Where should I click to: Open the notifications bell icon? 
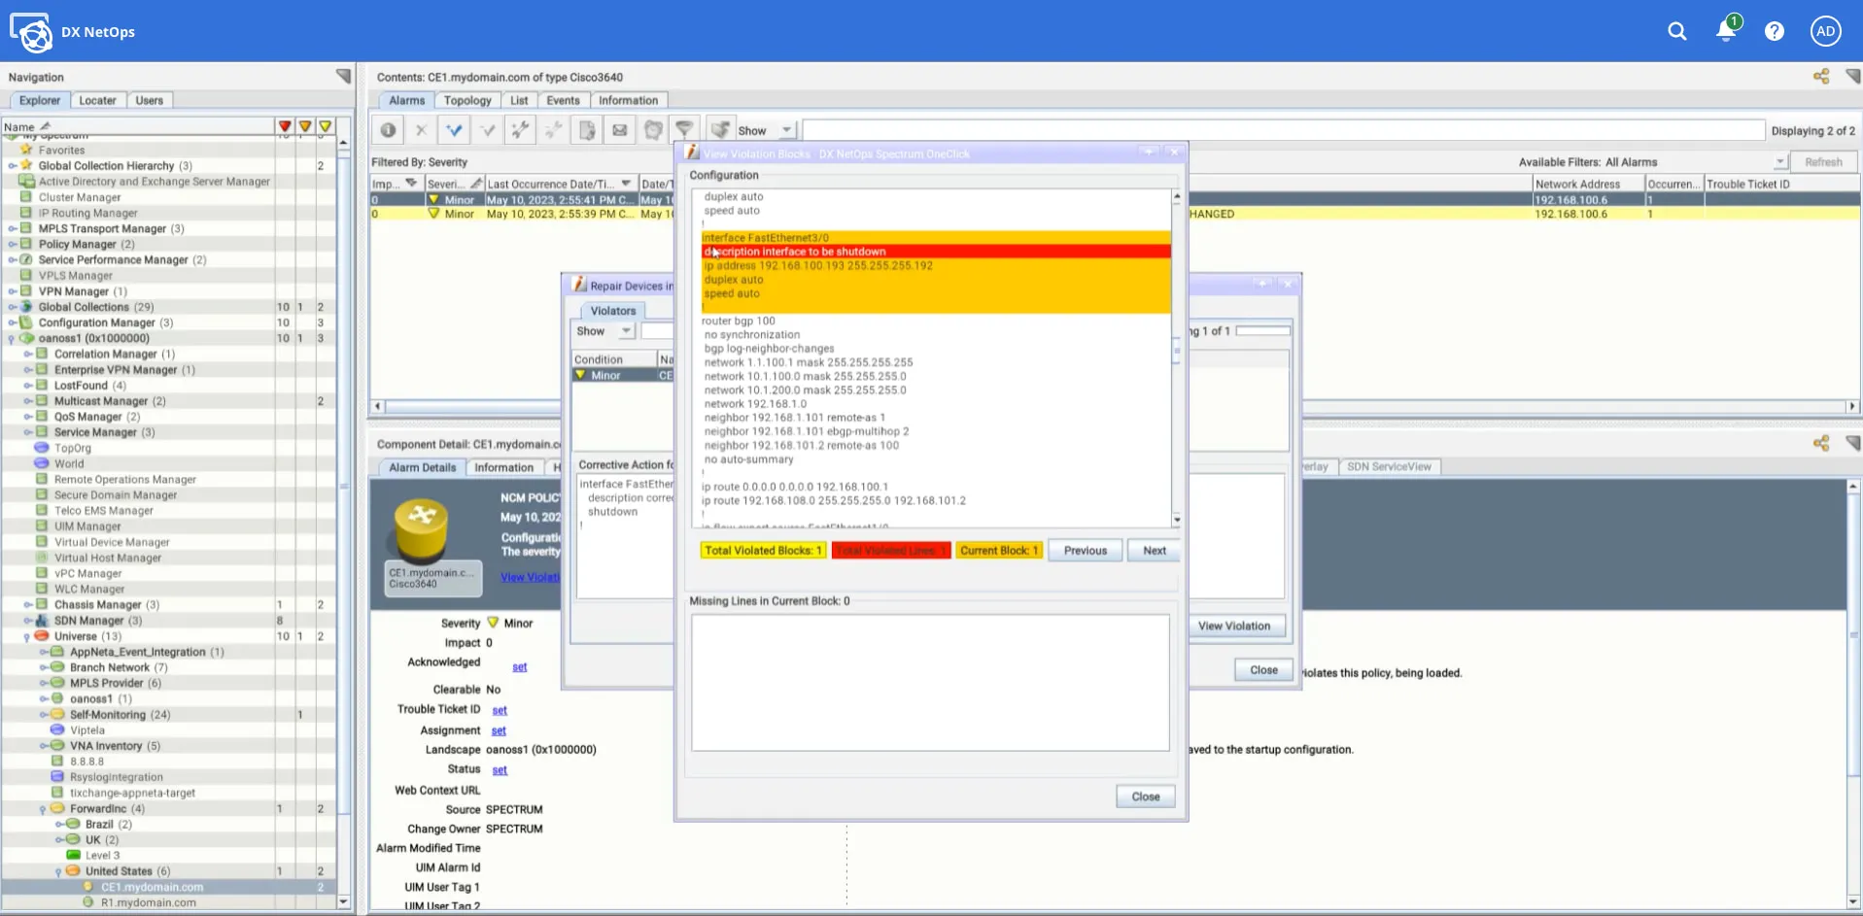tap(1726, 31)
